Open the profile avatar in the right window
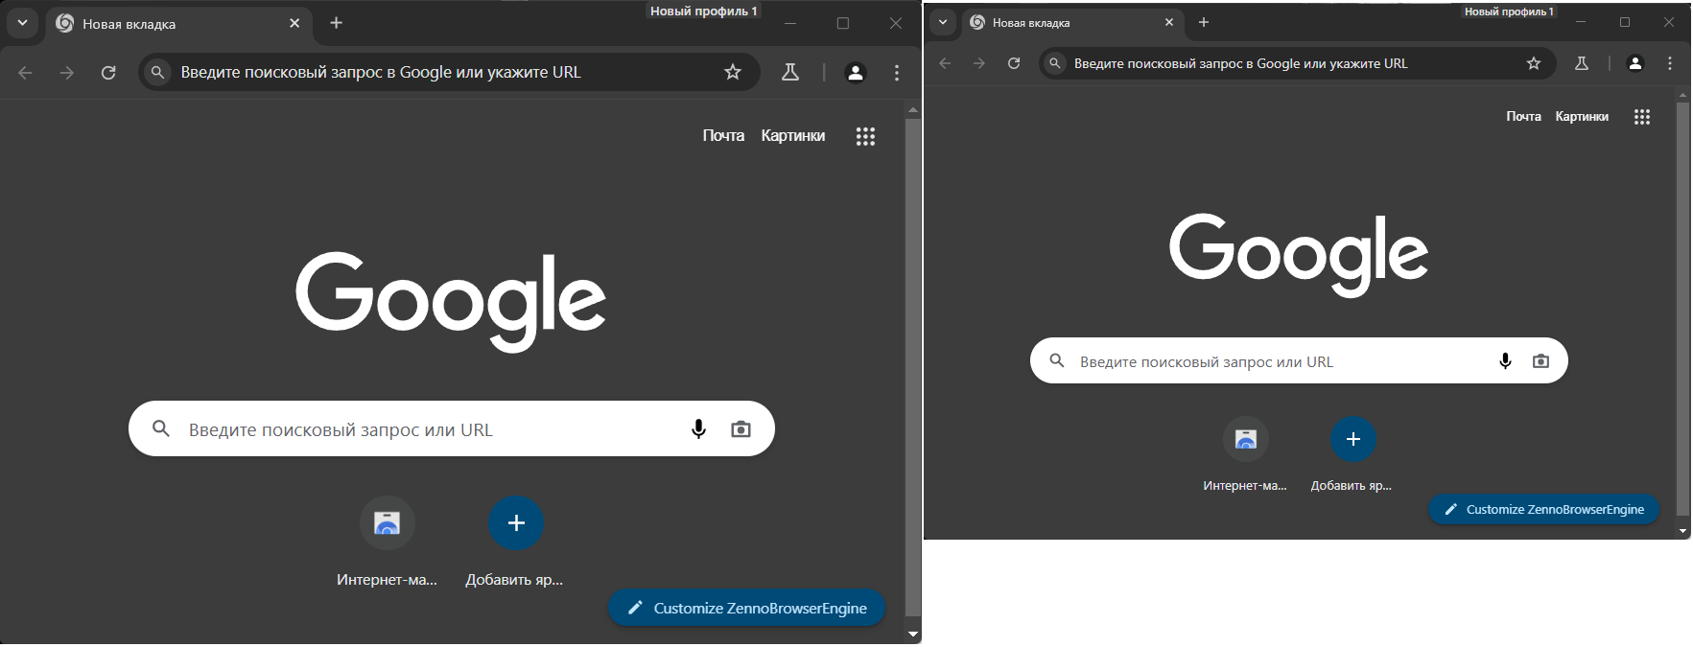 point(1635,63)
